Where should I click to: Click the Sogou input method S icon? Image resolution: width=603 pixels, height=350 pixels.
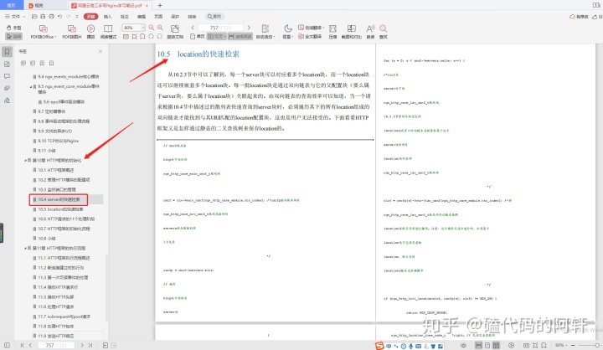click(x=379, y=346)
